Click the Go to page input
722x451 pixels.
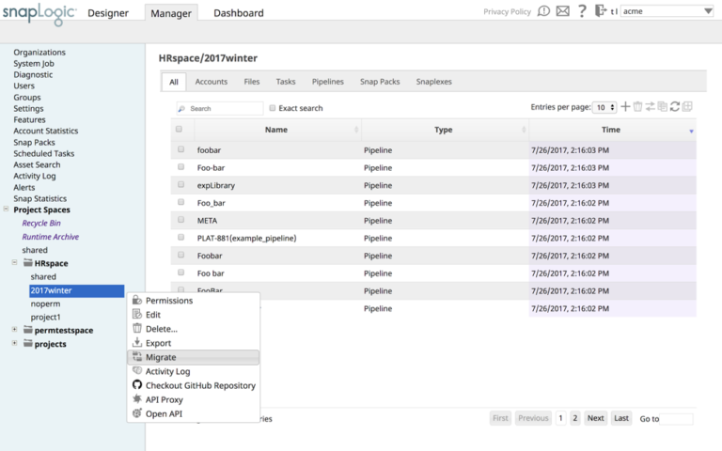pos(676,419)
